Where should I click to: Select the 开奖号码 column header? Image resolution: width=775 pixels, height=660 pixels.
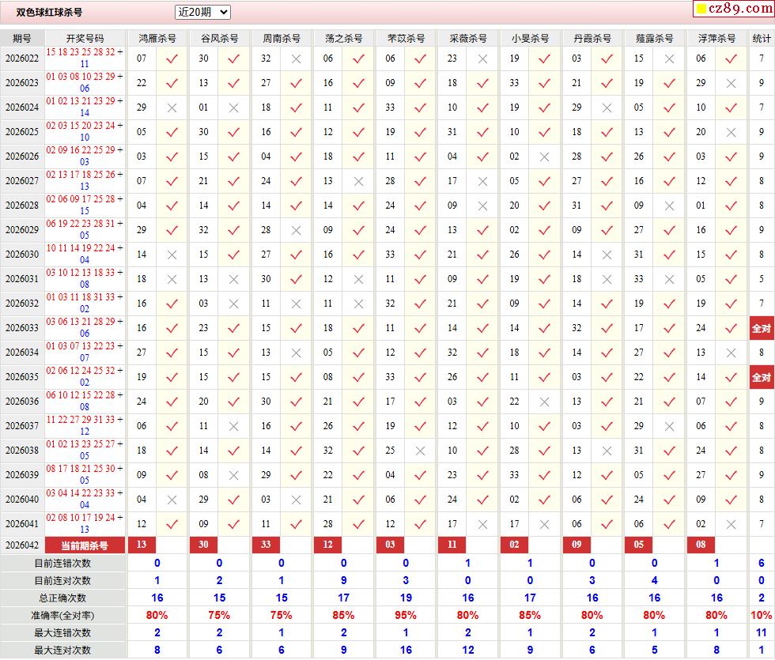coord(85,38)
